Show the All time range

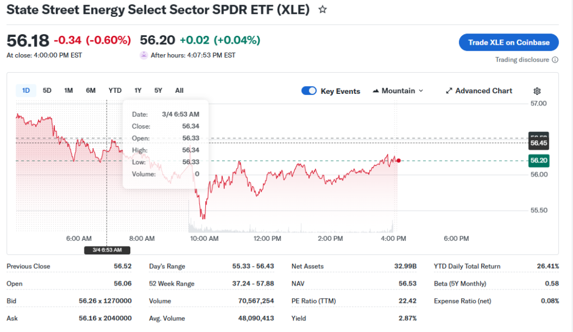pos(179,91)
